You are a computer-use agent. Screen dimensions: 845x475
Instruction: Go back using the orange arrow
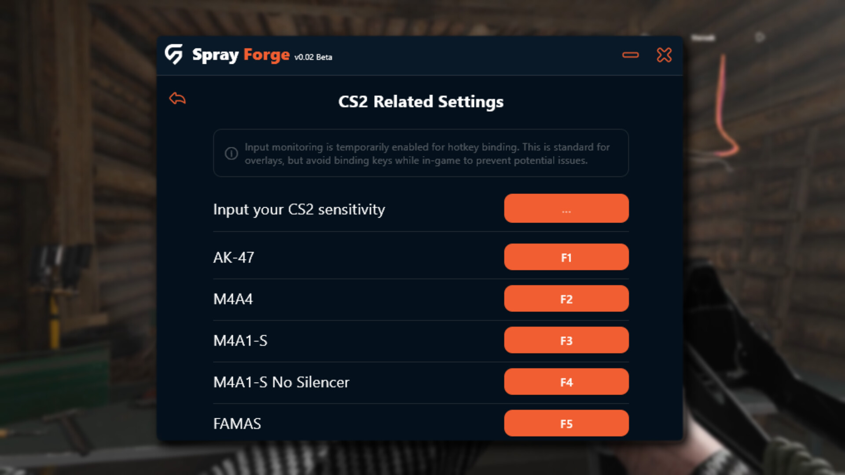pos(177,99)
